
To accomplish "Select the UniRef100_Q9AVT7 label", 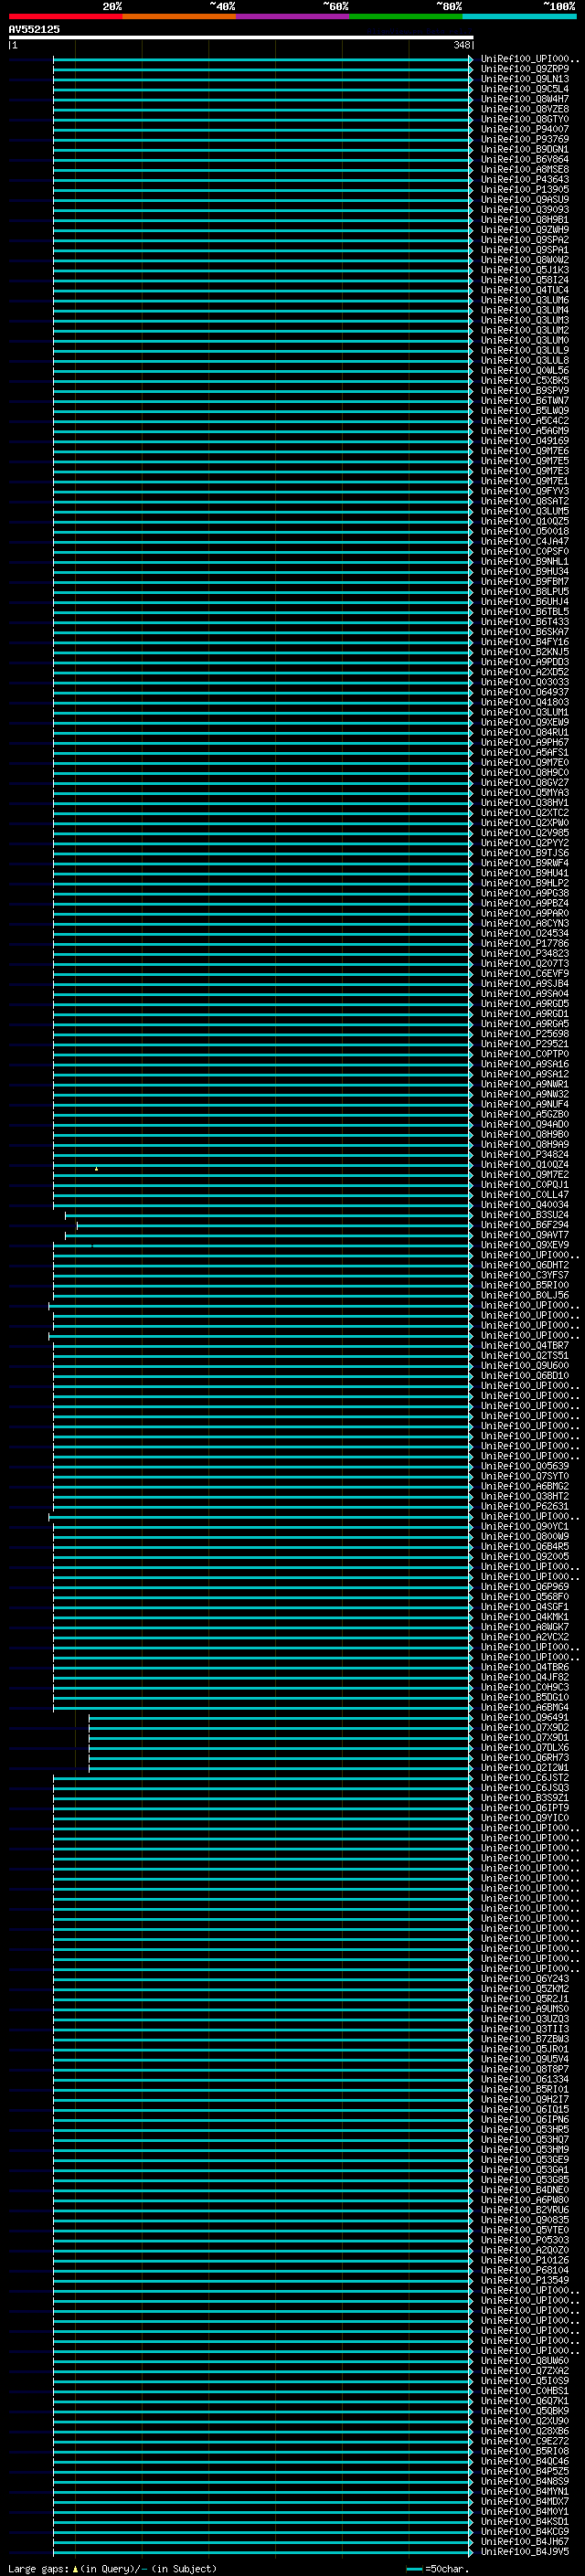I will (525, 1235).
